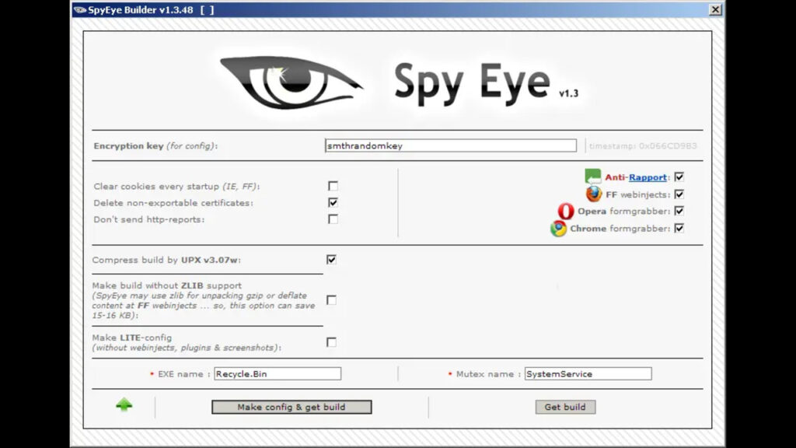Click the "Make build without ZLIB support" text
This screenshot has width=796, height=448.
point(166,285)
